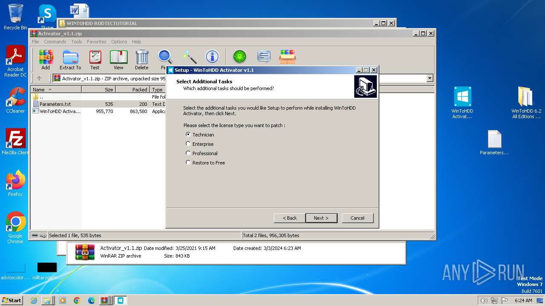545x306 pixels.
Task: Click the Test archive toolbar icon
Action: pyautogui.click(x=95, y=59)
